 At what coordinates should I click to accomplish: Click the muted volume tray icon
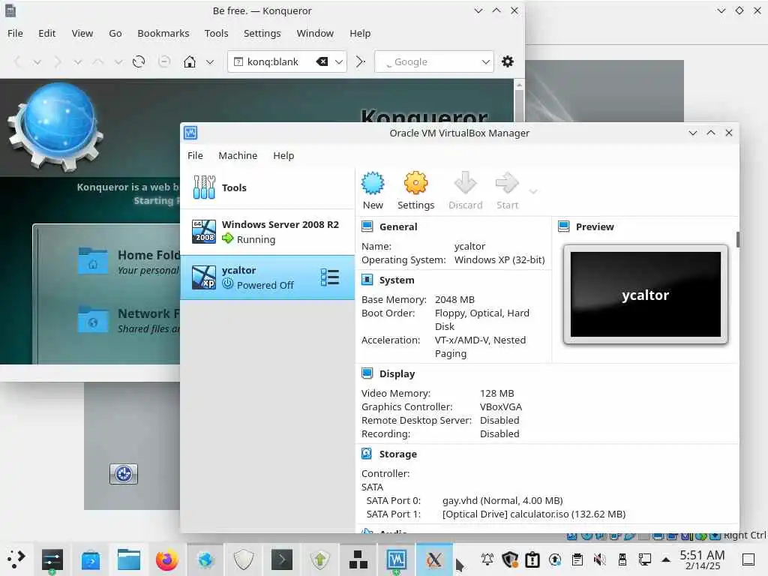click(599, 559)
